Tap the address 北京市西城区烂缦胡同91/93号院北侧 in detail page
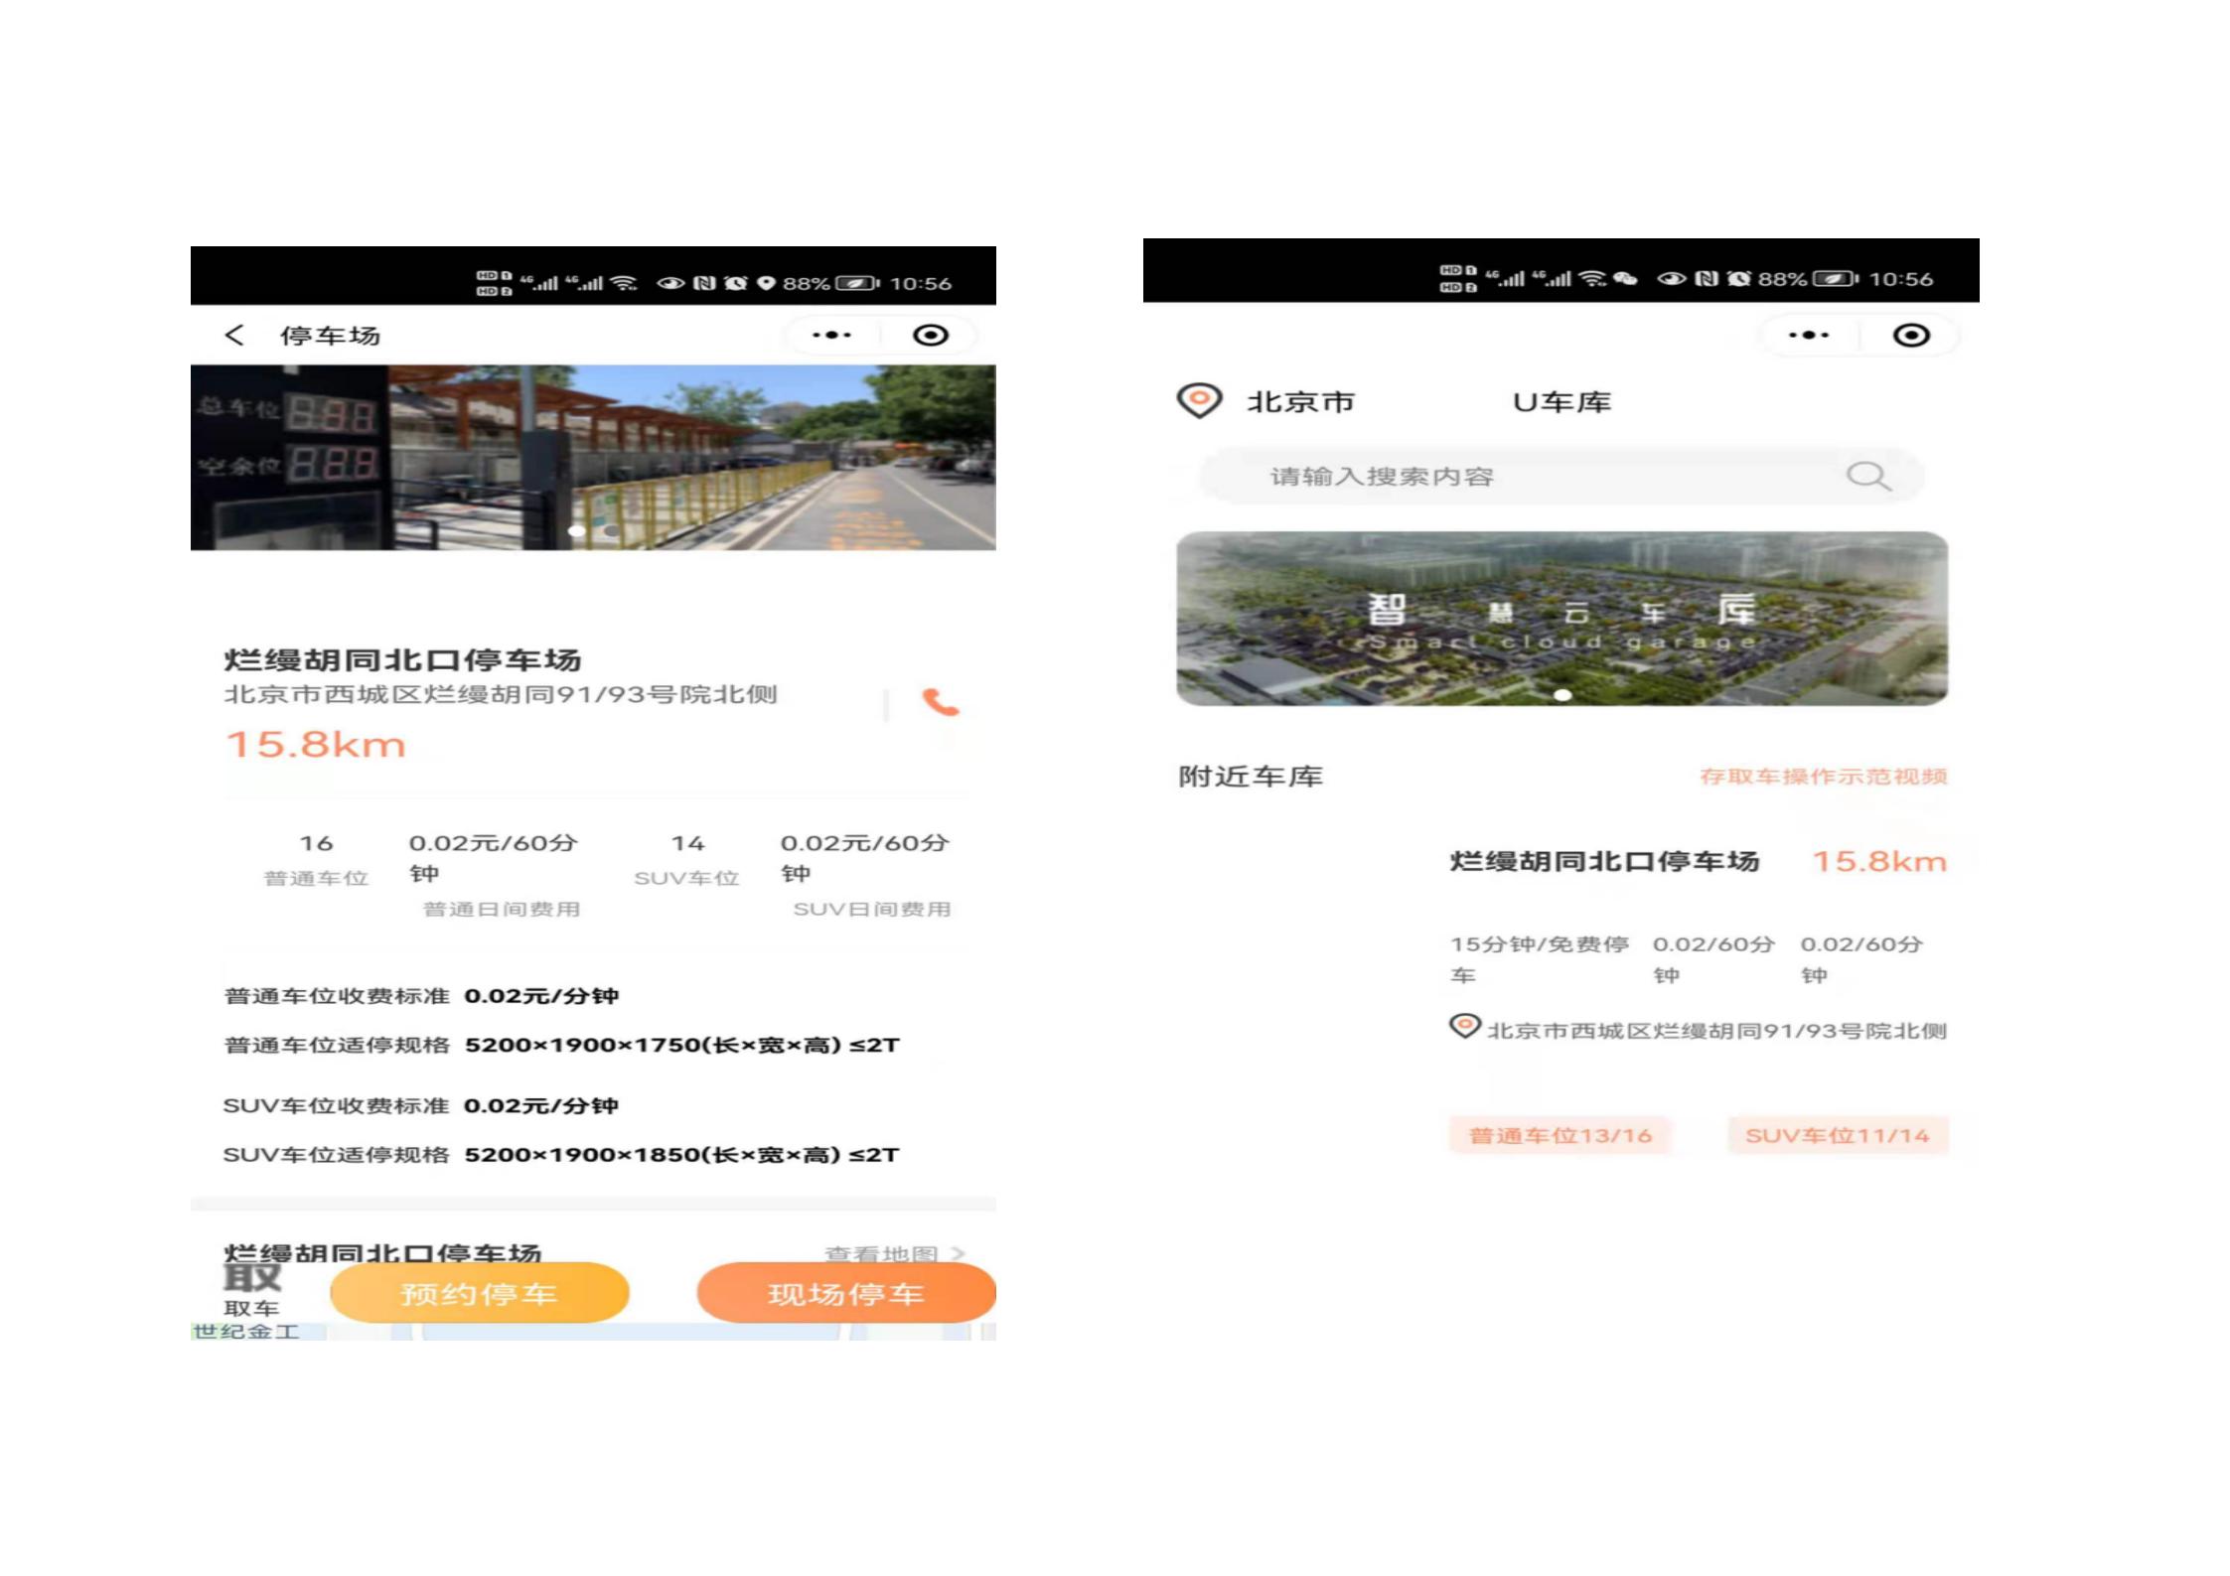This screenshot has height=1576, width=2230. point(501,694)
